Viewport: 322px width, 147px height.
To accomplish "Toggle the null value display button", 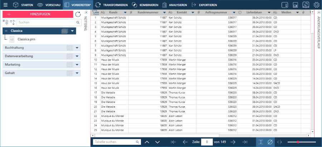I will (x=270, y=142).
